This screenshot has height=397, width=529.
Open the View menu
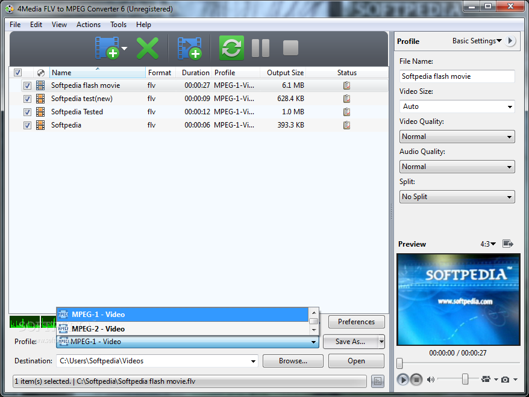click(60, 25)
